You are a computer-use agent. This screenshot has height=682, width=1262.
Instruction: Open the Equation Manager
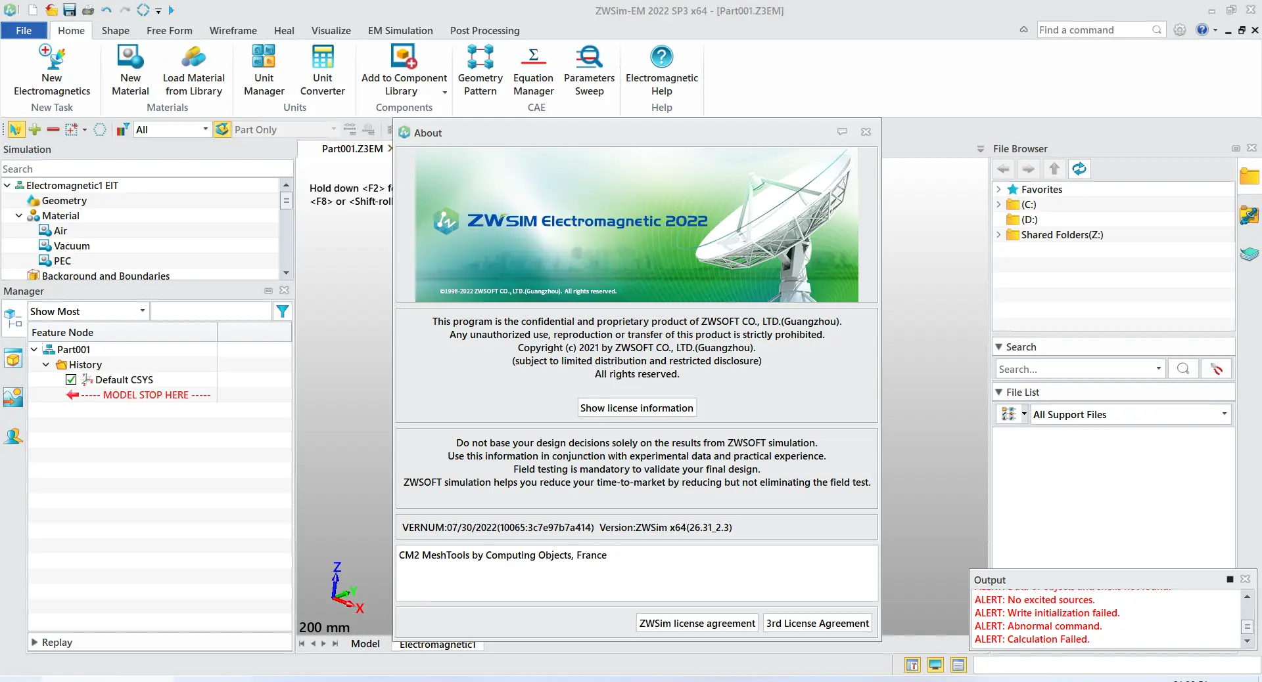[533, 70]
